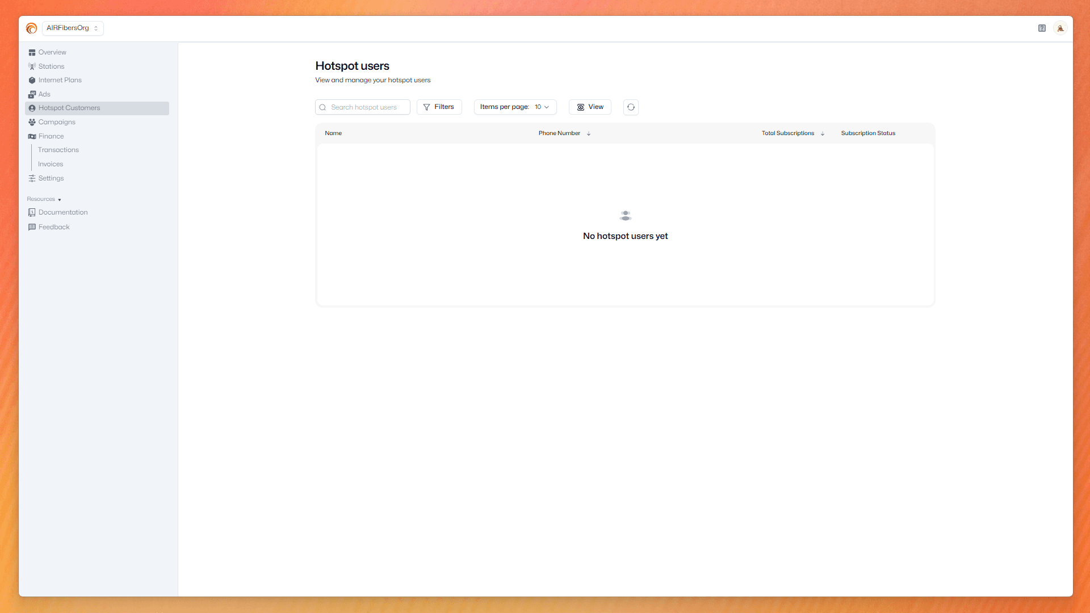Open Documentation from the sidebar
The height and width of the screenshot is (613, 1090).
63,212
